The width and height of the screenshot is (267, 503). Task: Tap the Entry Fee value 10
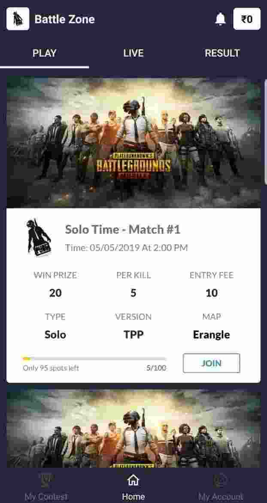(x=212, y=293)
